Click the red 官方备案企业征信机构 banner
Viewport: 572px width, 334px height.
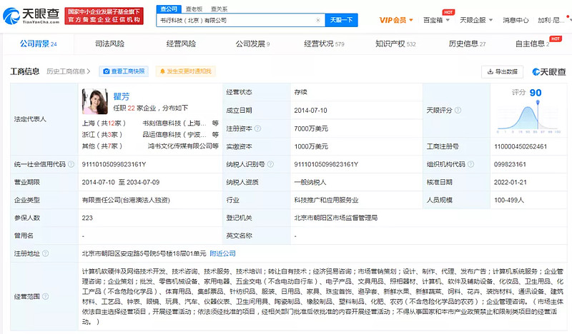104,16
